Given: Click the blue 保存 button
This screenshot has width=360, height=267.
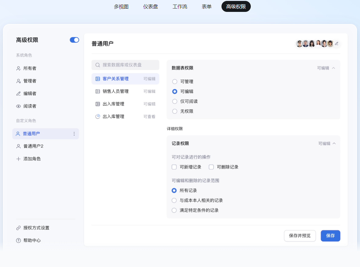Looking at the screenshot, I should (x=330, y=236).
